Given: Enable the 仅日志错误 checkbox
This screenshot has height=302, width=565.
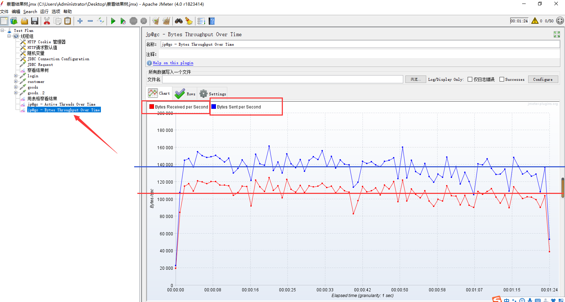Looking at the screenshot, I should click(x=470, y=79).
